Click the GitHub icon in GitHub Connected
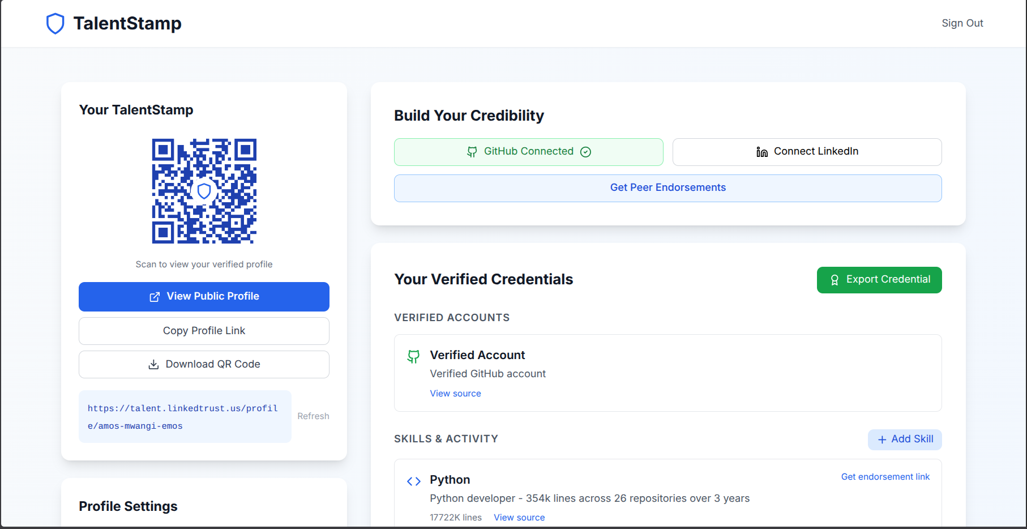 (472, 152)
